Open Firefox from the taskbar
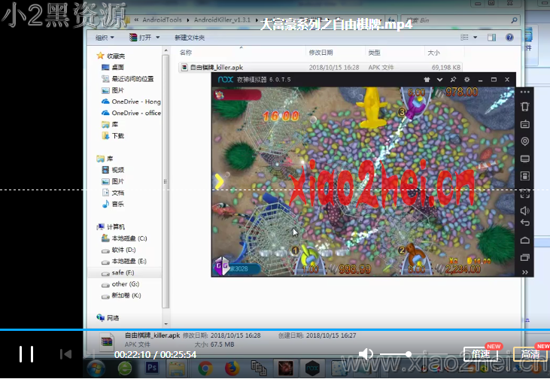550x379 pixels. [232, 368]
